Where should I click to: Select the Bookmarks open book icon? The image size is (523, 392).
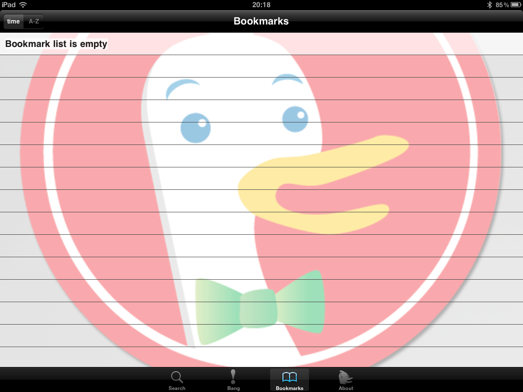tap(289, 378)
